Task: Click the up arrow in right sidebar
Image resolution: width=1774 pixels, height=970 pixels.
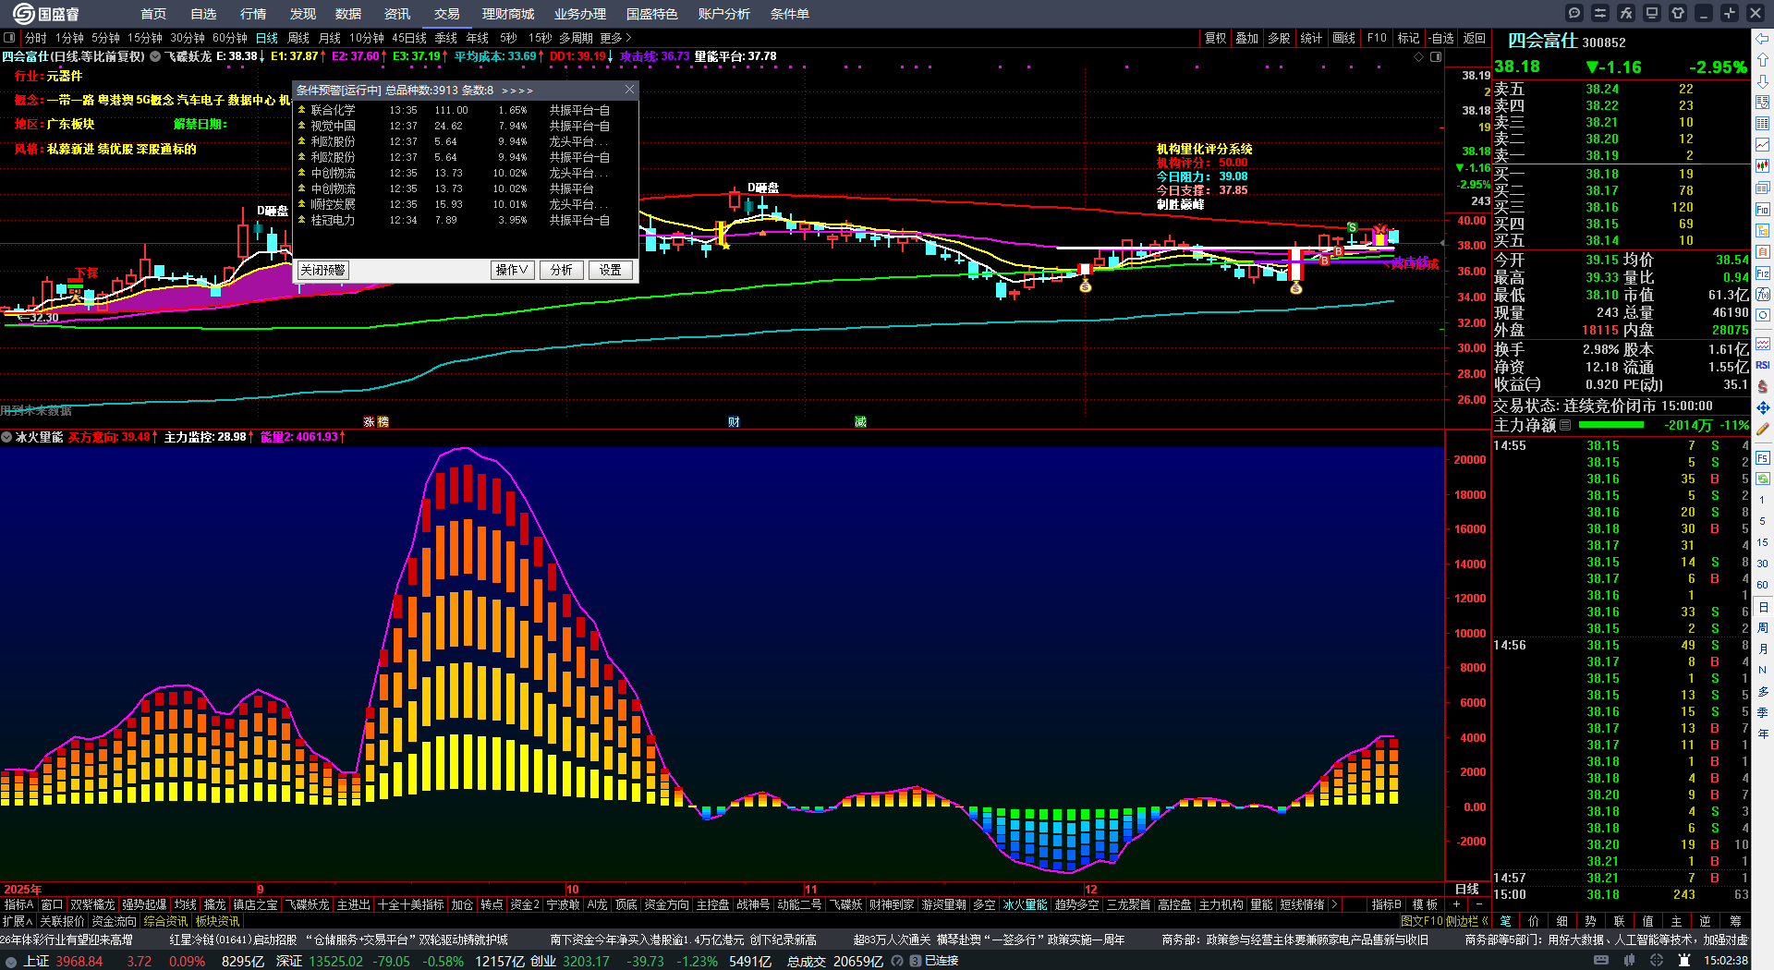Action: click(x=1763, y=60)
